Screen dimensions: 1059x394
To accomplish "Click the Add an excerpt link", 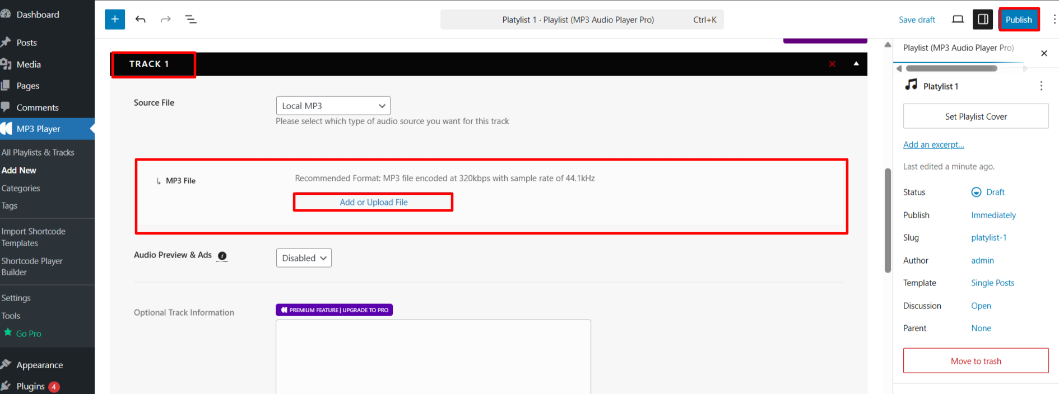I will point(933,145).
